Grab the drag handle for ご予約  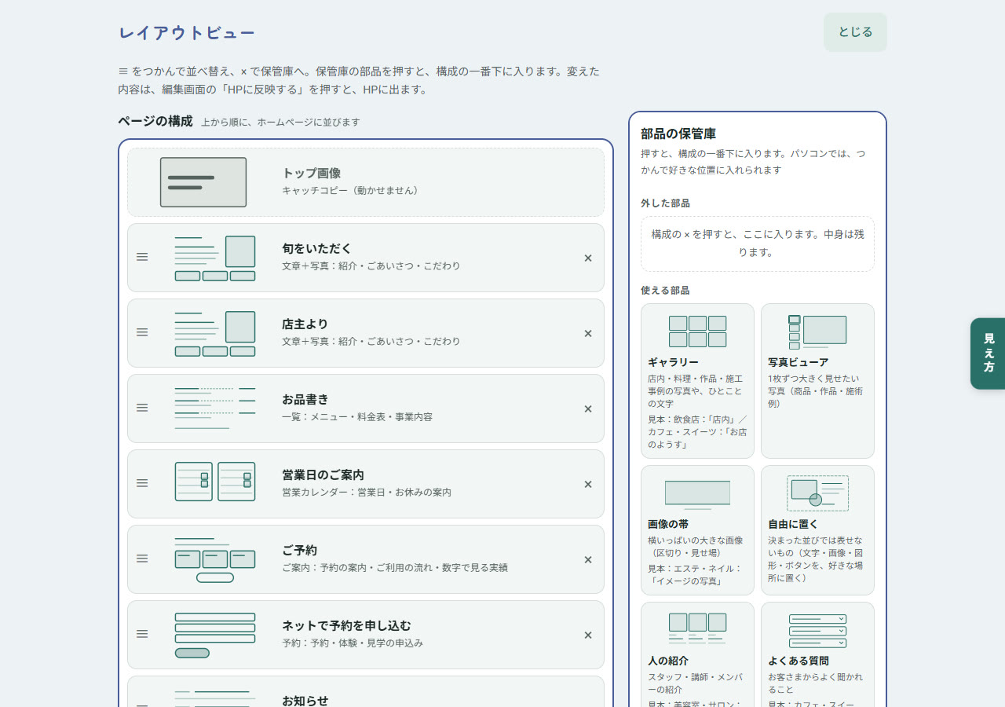click(142, 559)
